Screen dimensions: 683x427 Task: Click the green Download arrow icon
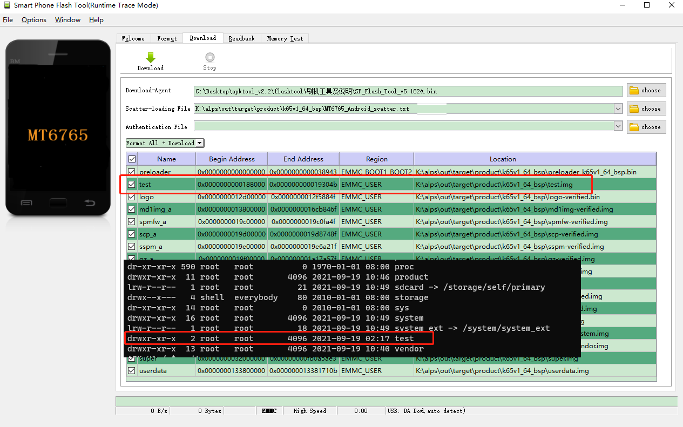151,56
